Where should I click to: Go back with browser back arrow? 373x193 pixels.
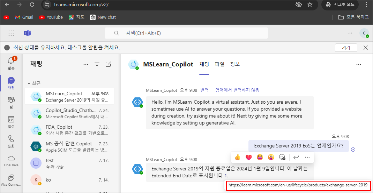pos(7,5)
